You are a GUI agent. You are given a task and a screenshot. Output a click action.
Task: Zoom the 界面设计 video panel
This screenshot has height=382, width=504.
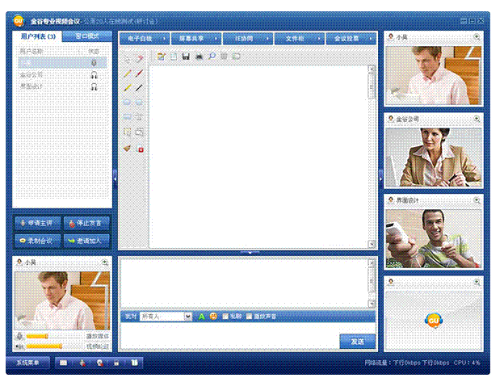click(477, 200)
